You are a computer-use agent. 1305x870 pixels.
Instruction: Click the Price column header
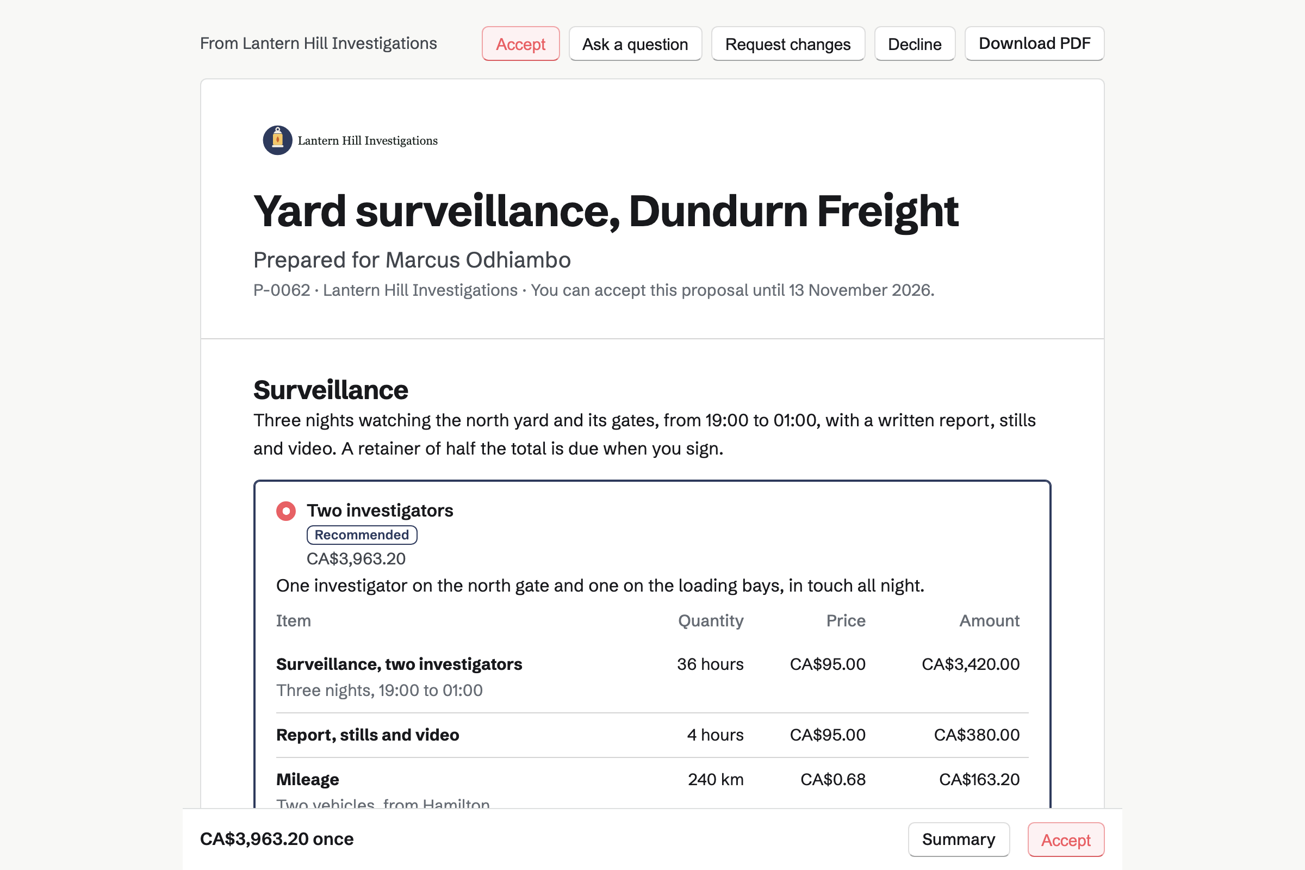pos(846,621)
